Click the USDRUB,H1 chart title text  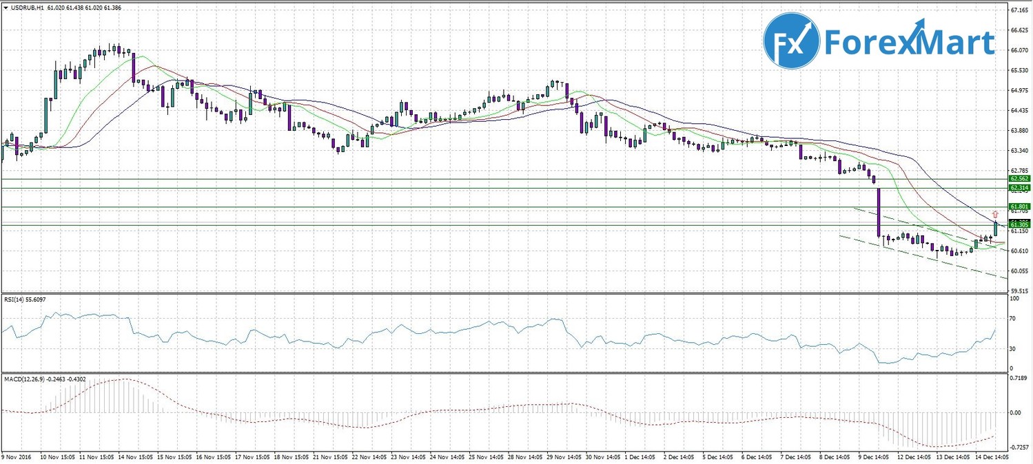pyautogui.click(x=25, y=8)
